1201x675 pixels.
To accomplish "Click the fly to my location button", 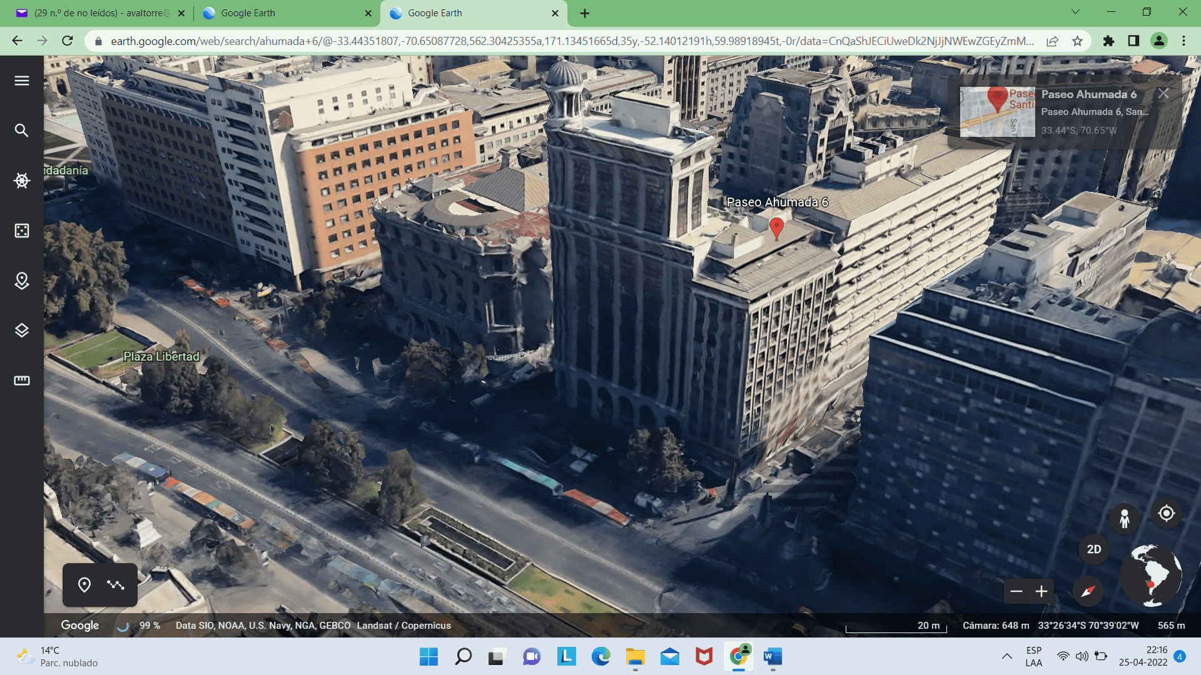I will (1166, 514).
